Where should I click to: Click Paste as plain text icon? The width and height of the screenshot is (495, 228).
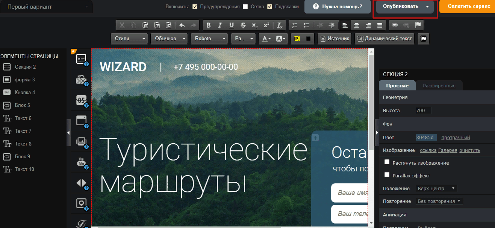(157, 25)
